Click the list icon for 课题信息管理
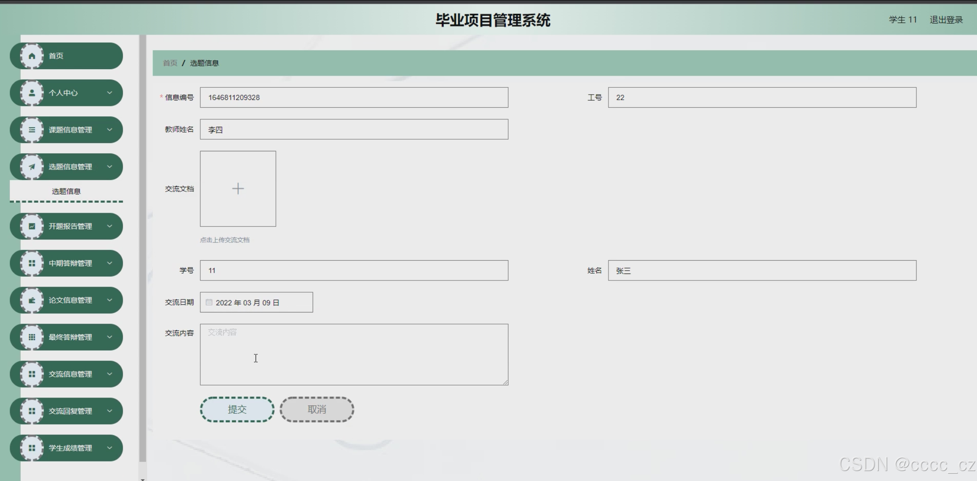Image resolution: width=977 pixels, height=481 pixels. (x=32, y=130)
